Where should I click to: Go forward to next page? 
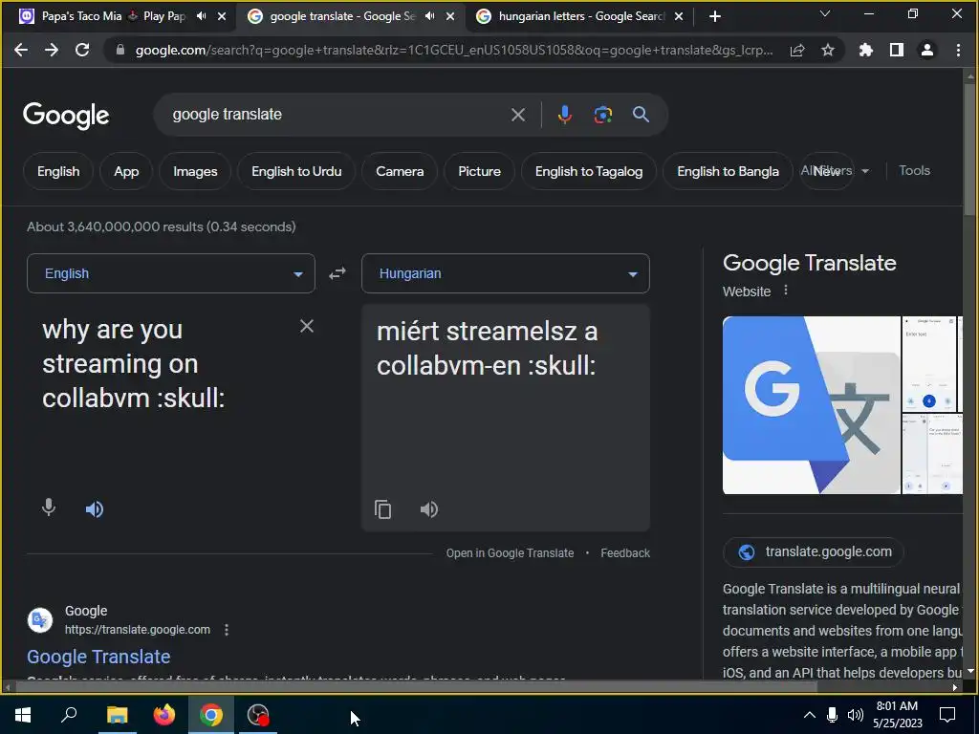52,50
